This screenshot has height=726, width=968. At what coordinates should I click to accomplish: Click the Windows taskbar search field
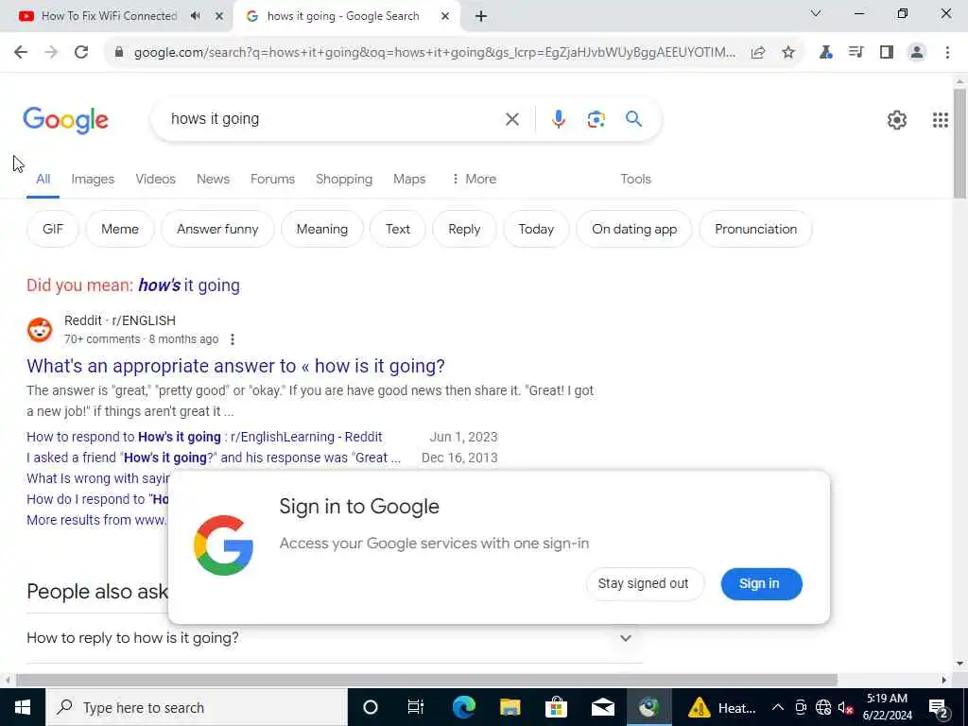coord(197,707)
